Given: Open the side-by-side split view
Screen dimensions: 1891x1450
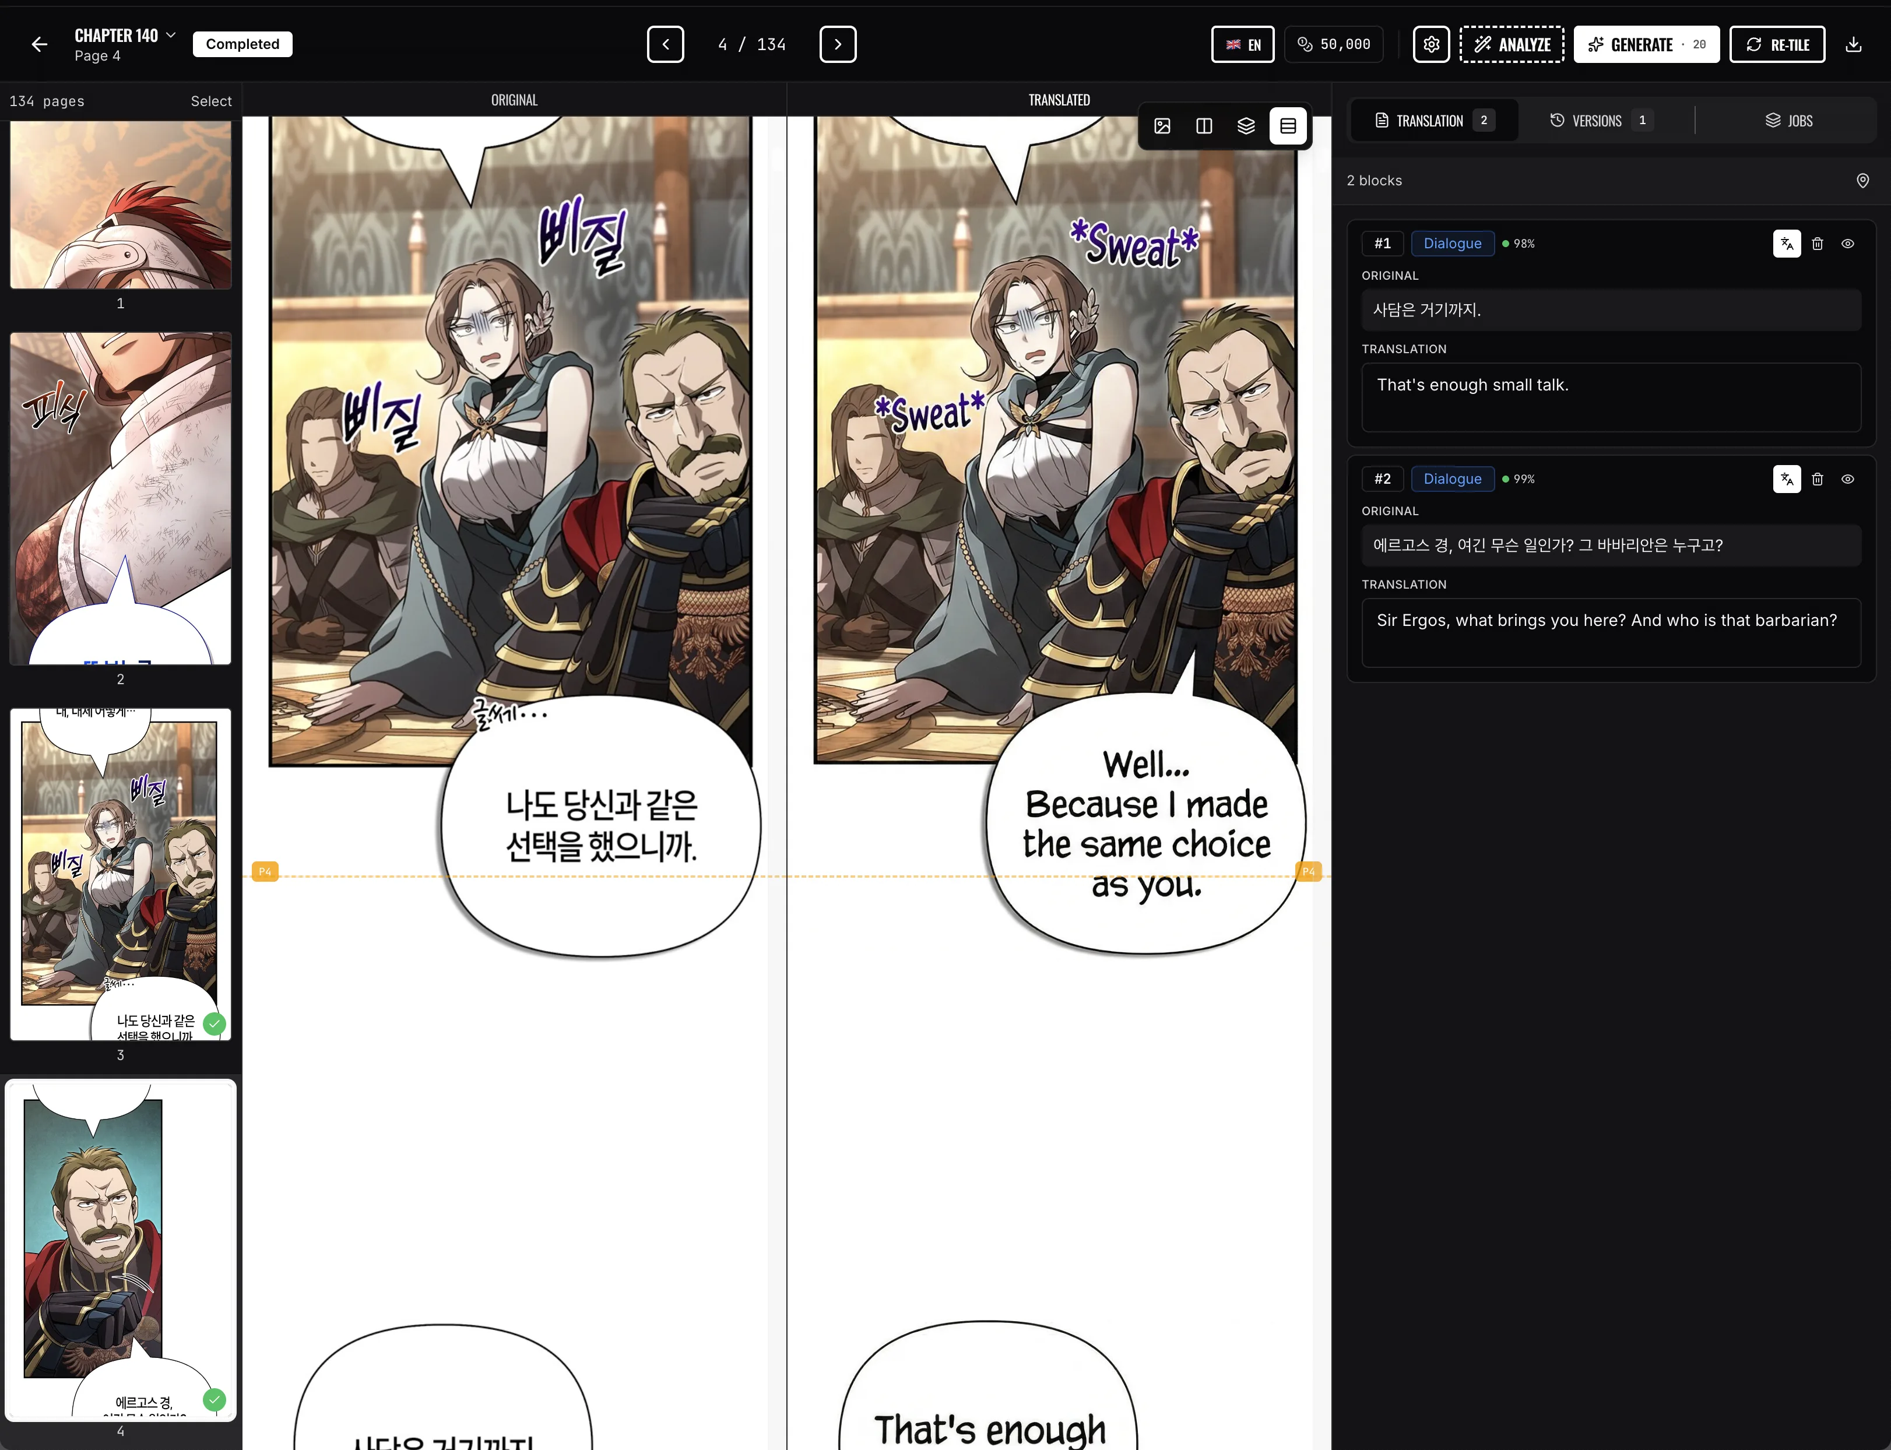Looking at the screenshot, I should click(1203, 126).
